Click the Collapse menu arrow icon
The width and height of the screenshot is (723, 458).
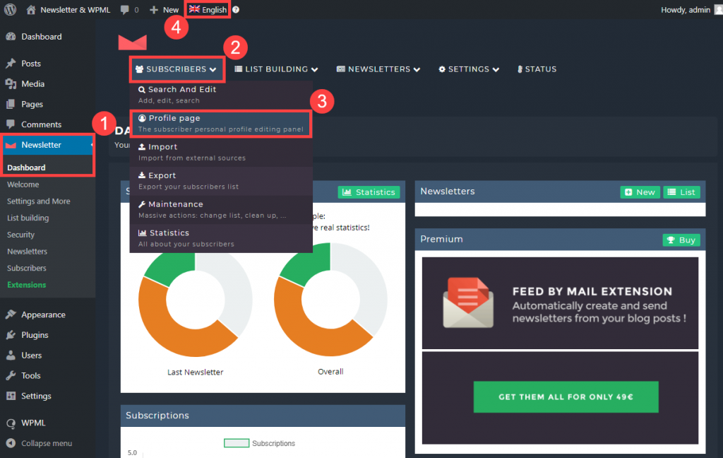click(x=11, y=443)
